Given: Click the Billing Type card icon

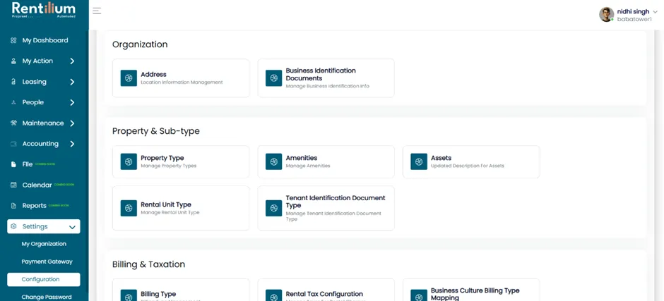Looking at the screenshot, I should (129, 295).
